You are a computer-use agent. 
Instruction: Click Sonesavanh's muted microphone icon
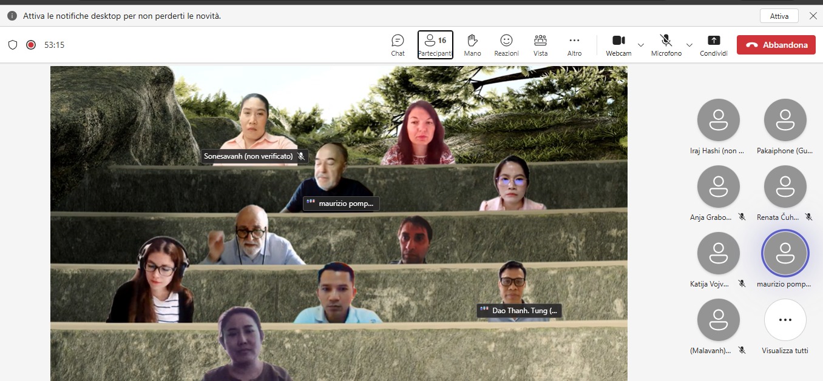pos(301,156)
